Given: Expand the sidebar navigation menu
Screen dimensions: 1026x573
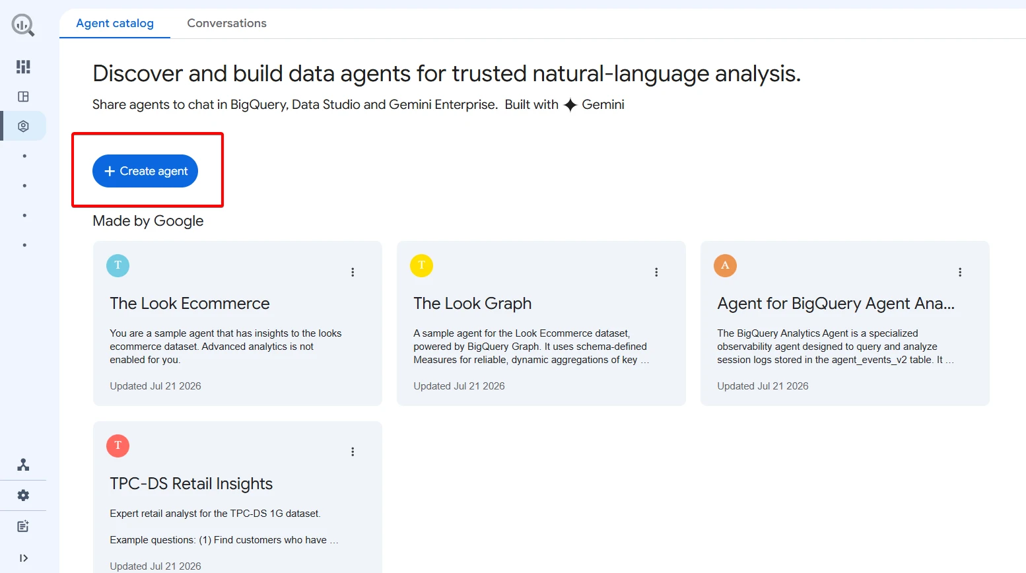Looking at the screenshot, I should (x=23, y=558).
